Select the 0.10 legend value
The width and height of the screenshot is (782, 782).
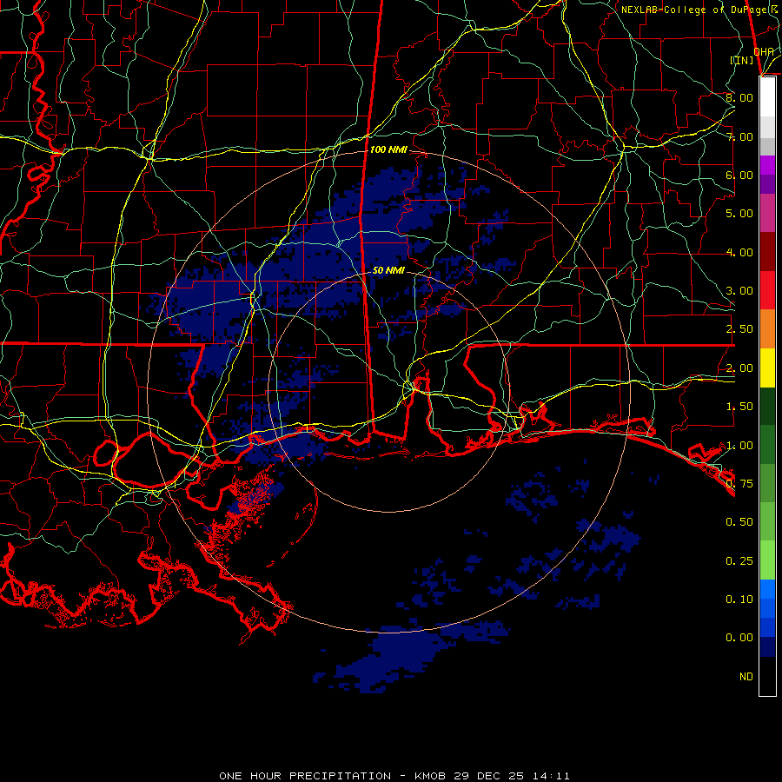[x=739, y=600]
